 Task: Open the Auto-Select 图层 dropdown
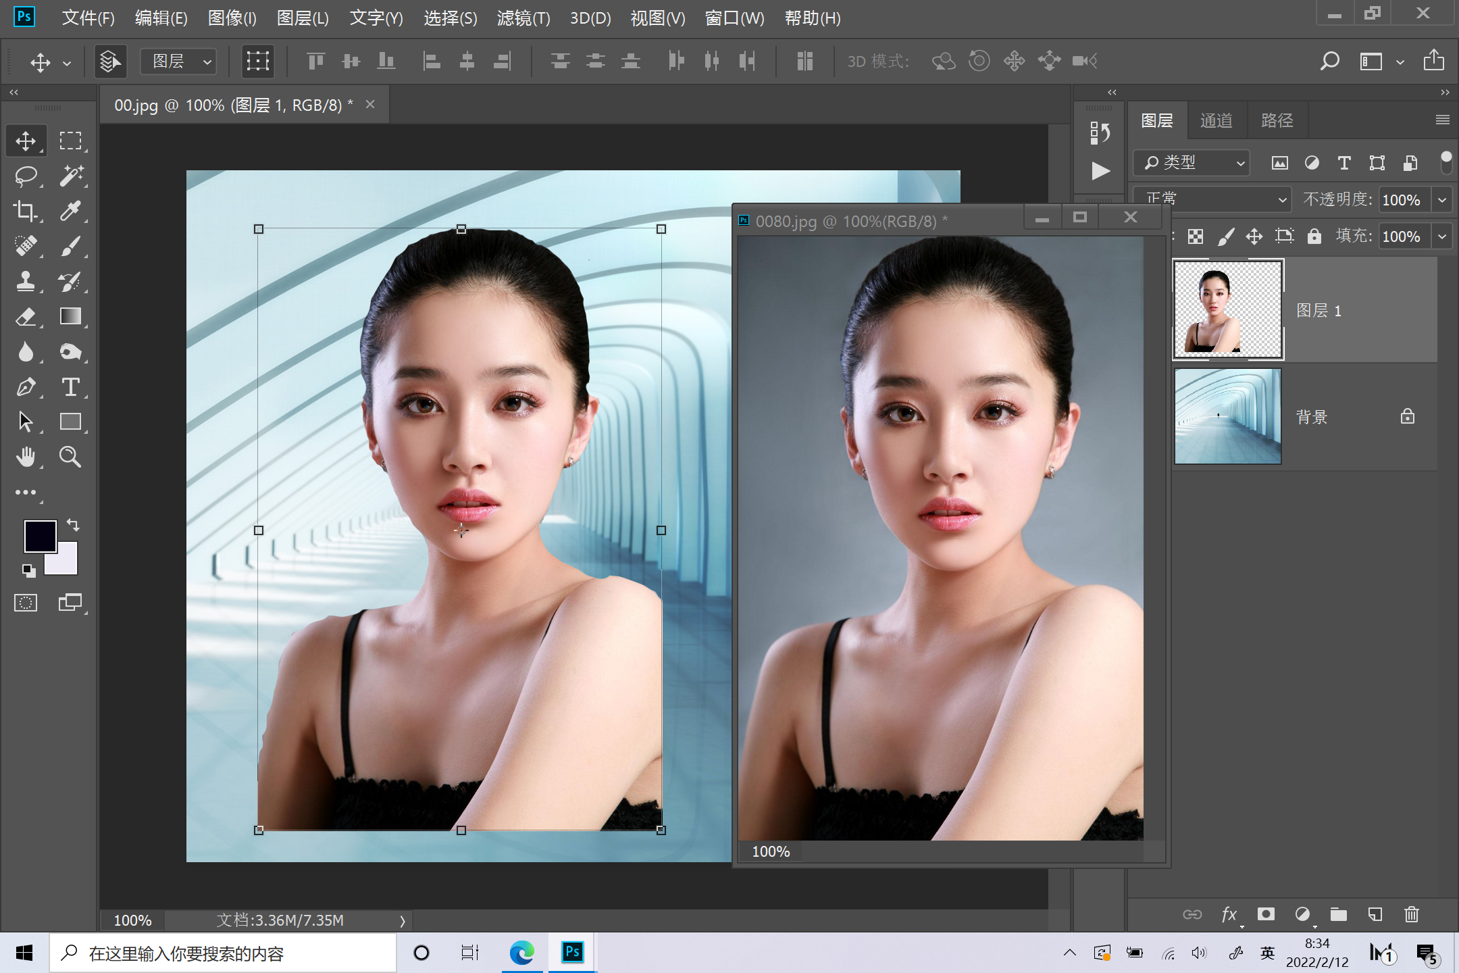[x=178, y=61]
